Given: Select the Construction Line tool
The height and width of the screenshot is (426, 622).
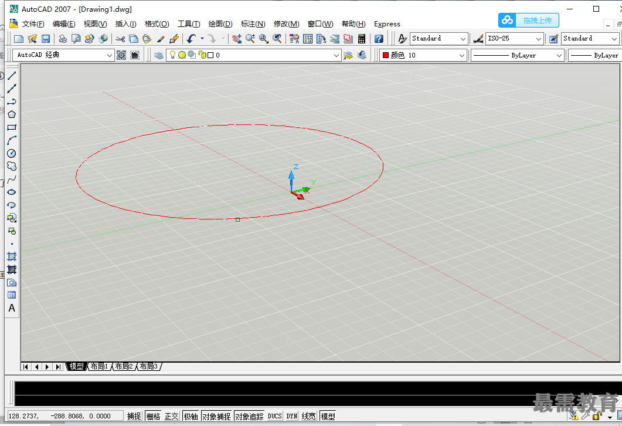Looking at the screenshot, I should [12, 89].
